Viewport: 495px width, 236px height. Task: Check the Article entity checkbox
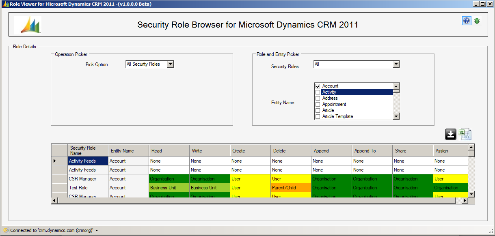[318, 110]
